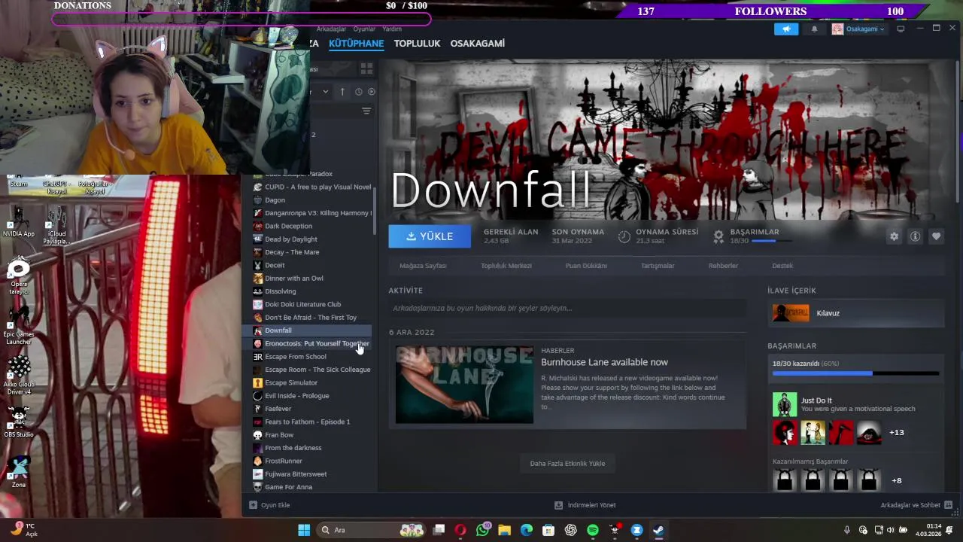Viewport: 963px width, 542px height.
Task: Open the Windows Start menu
Action: pyautogui.click(x=304, y=530)
